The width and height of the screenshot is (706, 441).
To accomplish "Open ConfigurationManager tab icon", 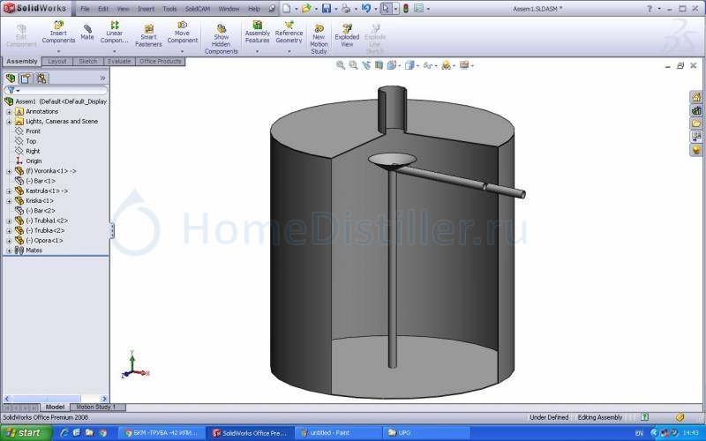I will coord(41,78).
